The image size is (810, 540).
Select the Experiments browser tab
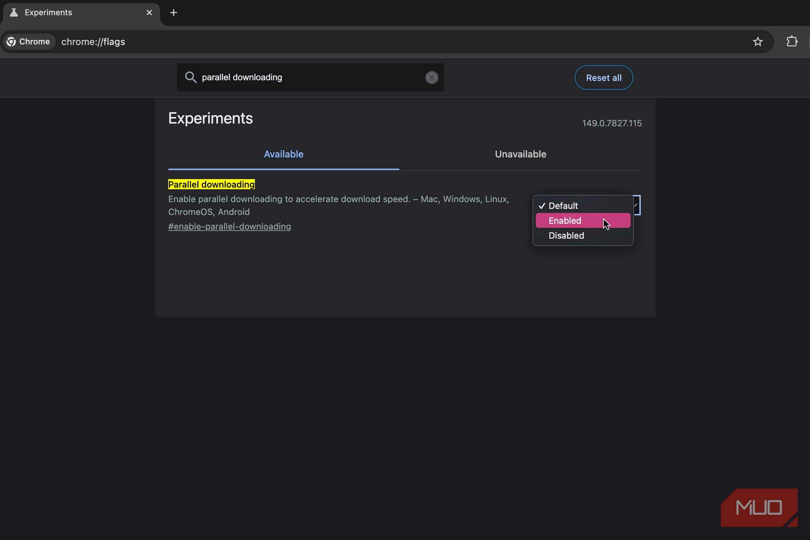81,13
